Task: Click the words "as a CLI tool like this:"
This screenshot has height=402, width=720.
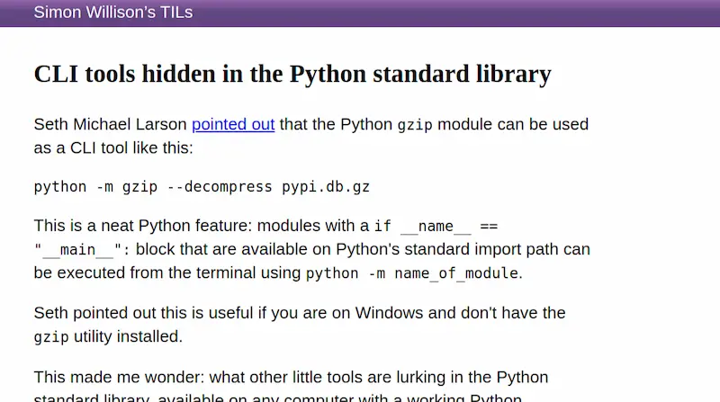Action: (x=113, y=147)
